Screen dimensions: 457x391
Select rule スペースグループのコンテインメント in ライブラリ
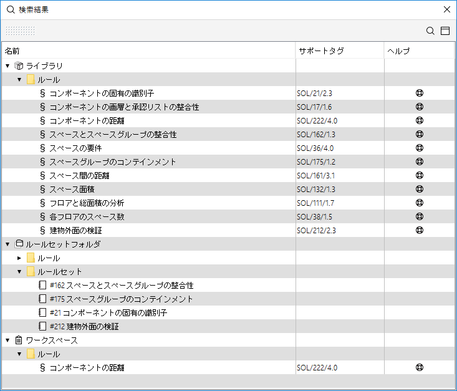click(113, 162)
